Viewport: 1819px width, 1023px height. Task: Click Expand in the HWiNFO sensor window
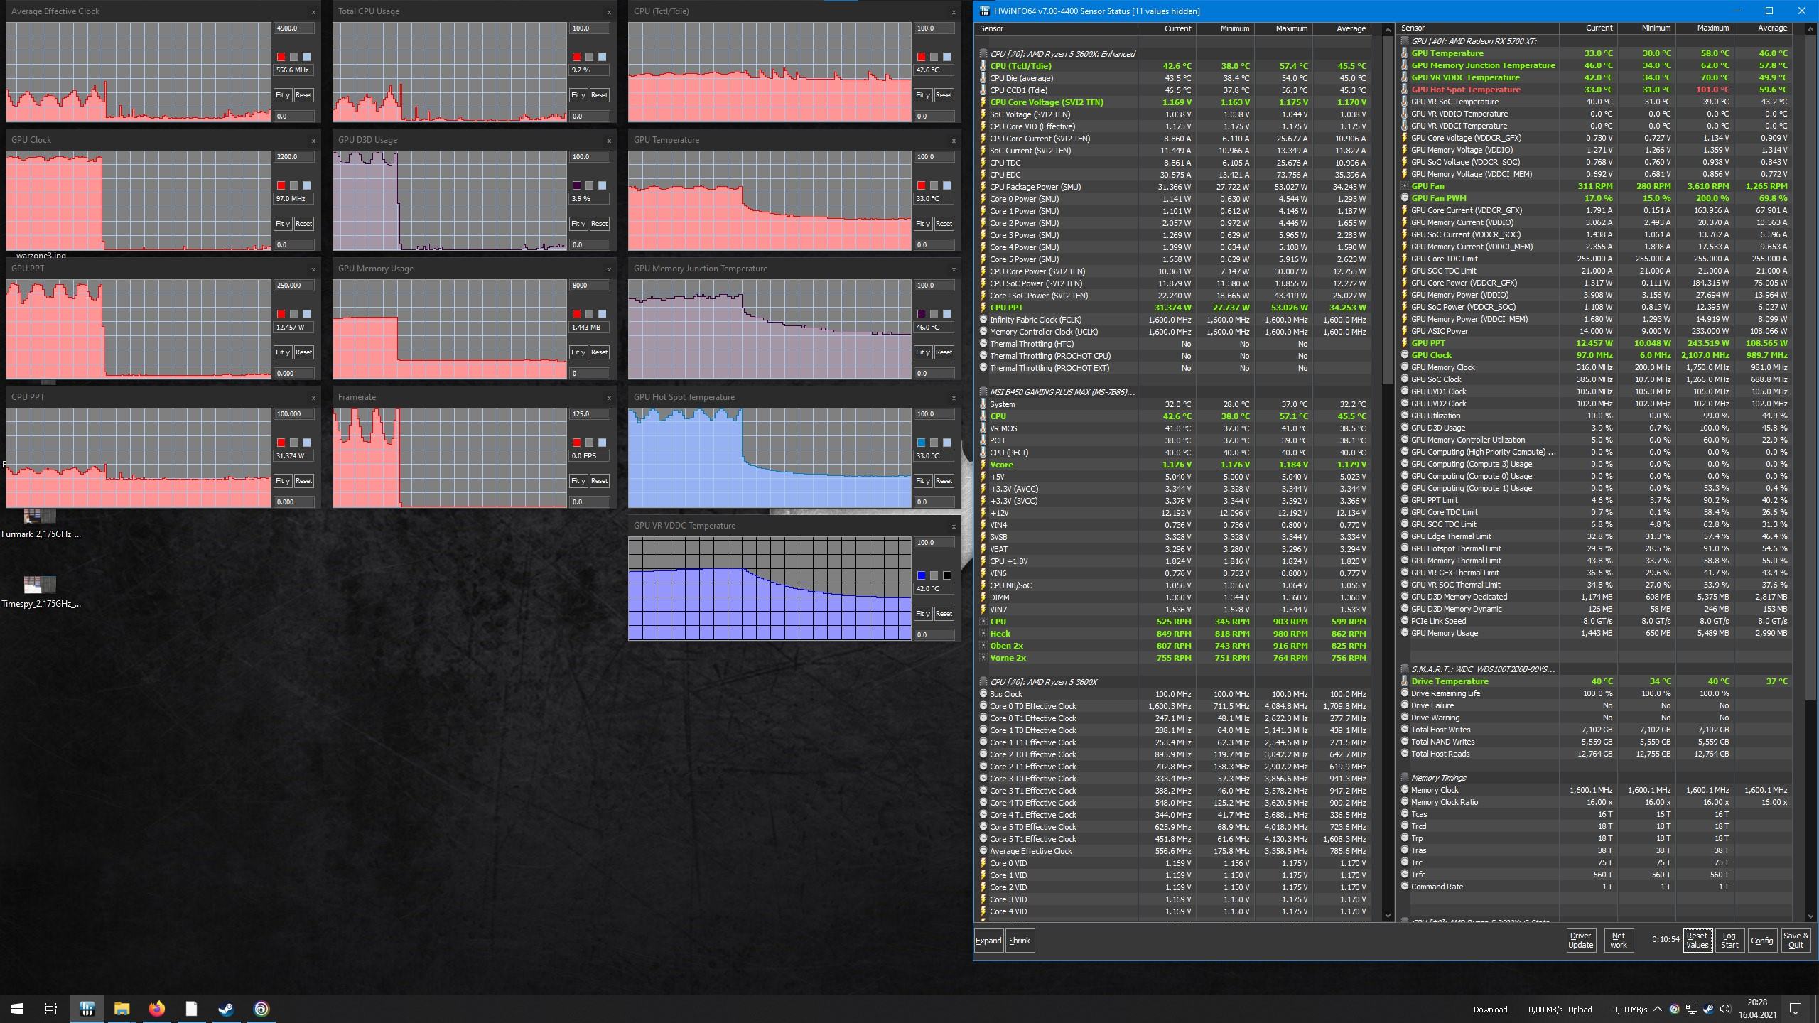pos(988,941)
